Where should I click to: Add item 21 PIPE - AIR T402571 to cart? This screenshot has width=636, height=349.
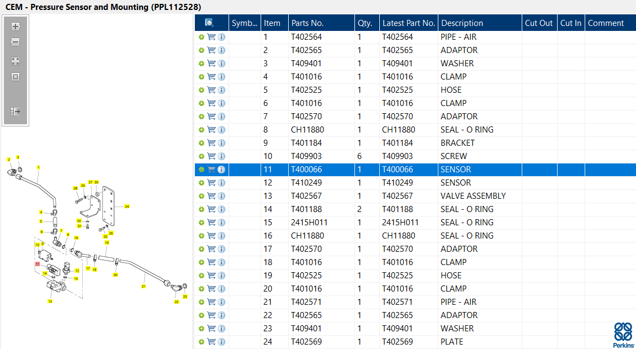(x=211, y=302)
